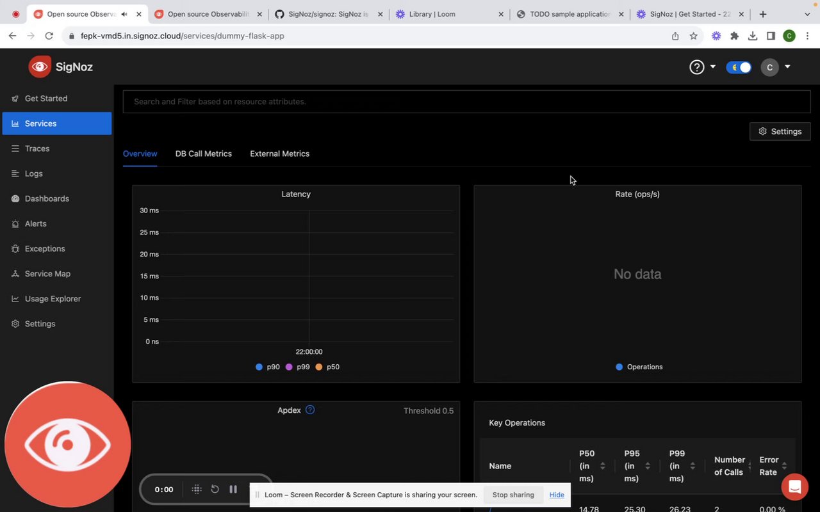Viewport: 820px width, 512px height.
Task: Pause the Loom recording
Action: [233, 489]
